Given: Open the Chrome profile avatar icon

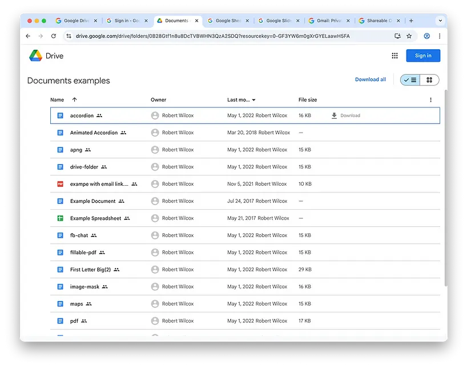Looking at the screenshot, I should point(426,36).
